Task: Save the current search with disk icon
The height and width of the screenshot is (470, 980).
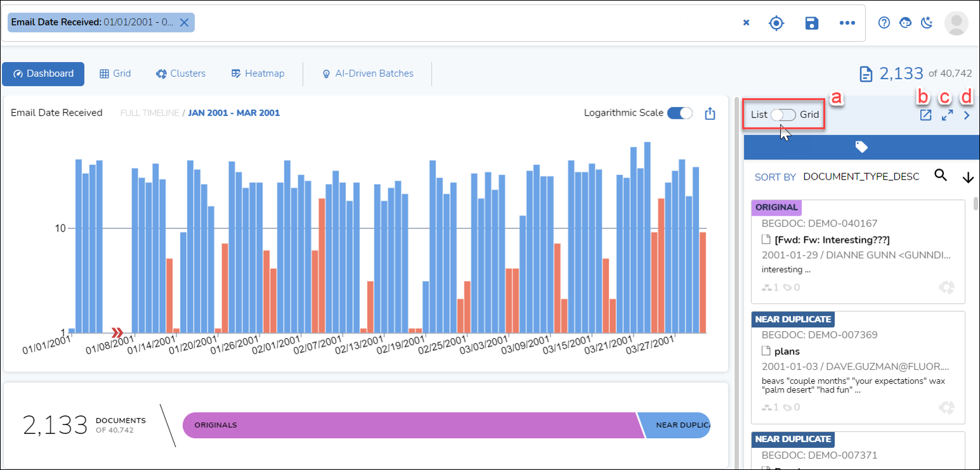Action: point(811,23)
